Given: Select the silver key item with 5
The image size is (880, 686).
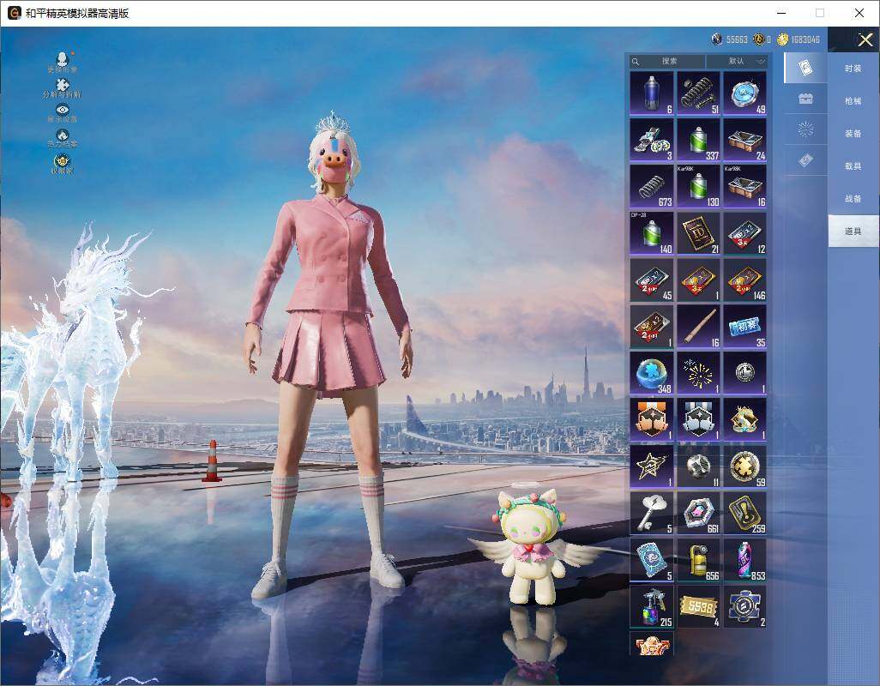Looking at the screenshot, I should click(652, 513).
